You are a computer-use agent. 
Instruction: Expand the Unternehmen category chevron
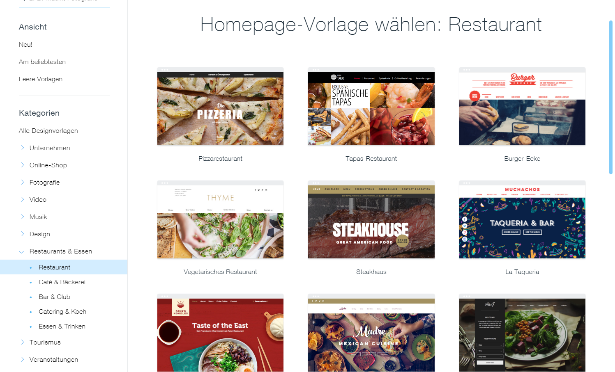[x=22, y=148]
